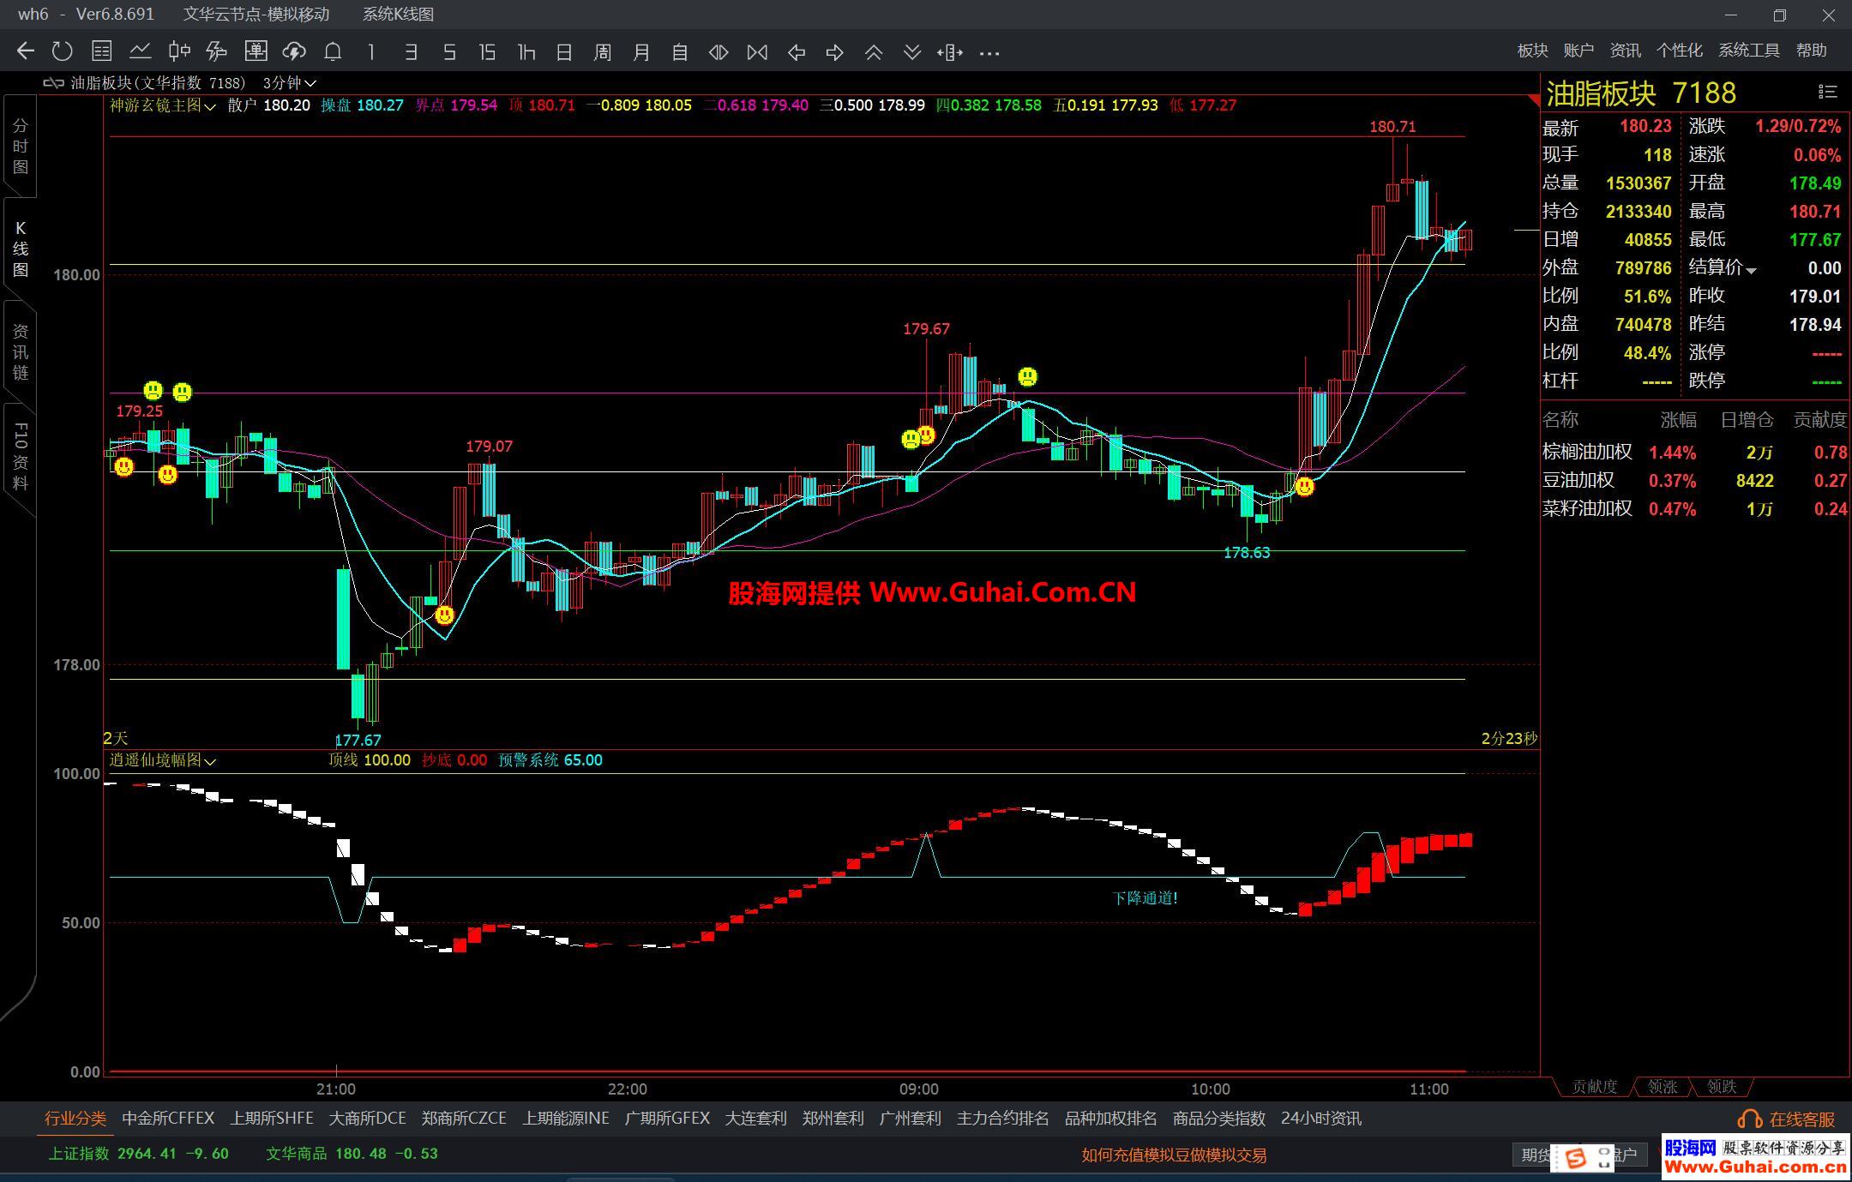Open the 单 order panel icon
Viewport: 1852px width, 1182px height.
click(256, 51)
